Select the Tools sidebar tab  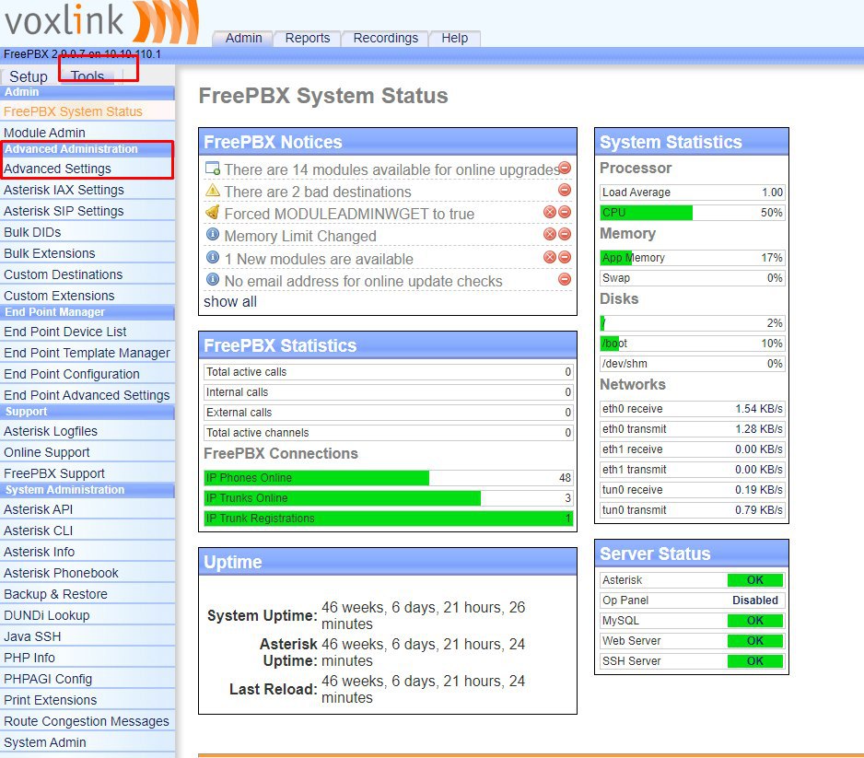(88, 76)
